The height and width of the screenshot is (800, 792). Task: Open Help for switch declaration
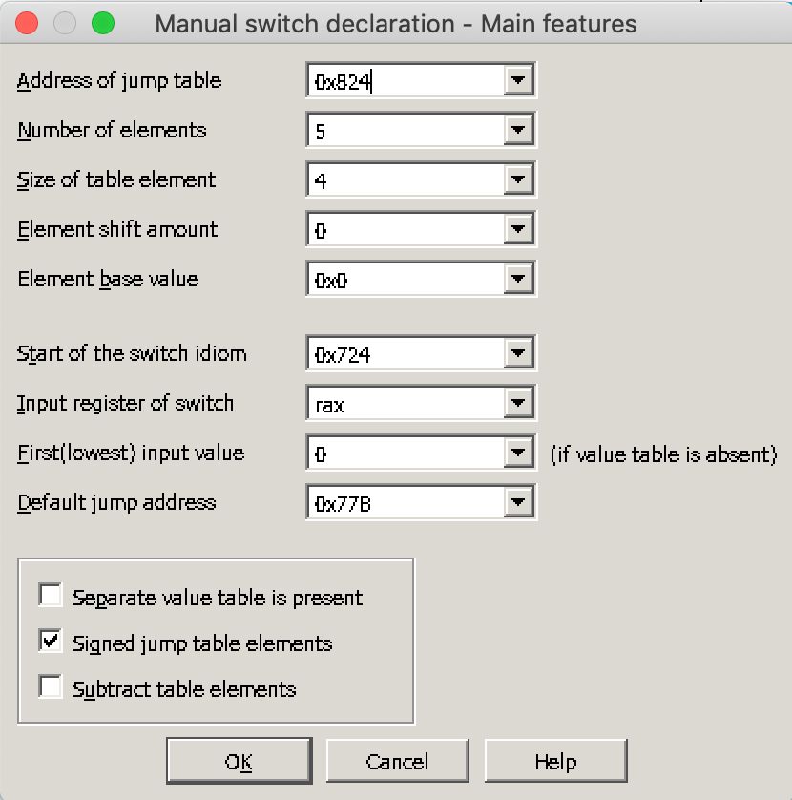pyautogui.click(x=556, y=761)
